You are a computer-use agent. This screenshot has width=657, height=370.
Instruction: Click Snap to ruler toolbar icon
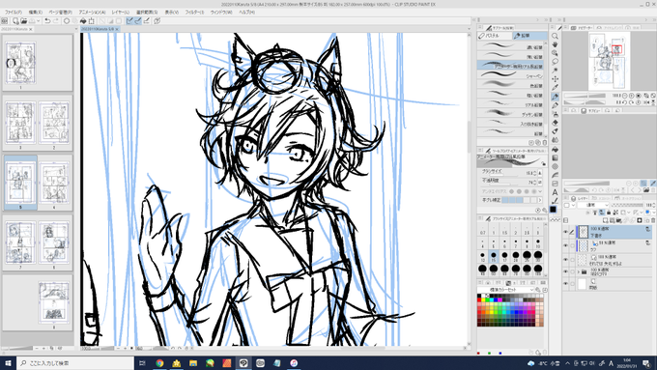129,20
